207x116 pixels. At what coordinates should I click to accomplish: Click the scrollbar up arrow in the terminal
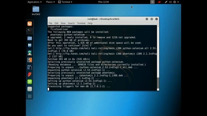pyautogui.click(x=158, y=26)
